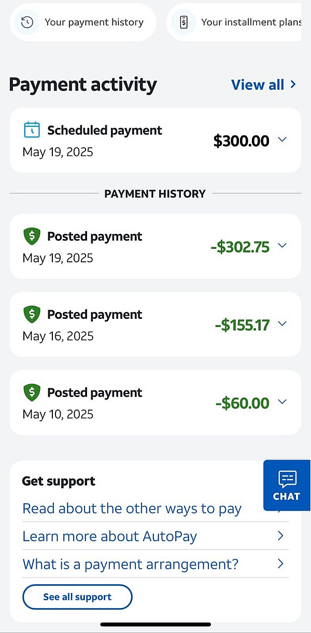Expand the -$155.17 posted payment

pos(282,324)
